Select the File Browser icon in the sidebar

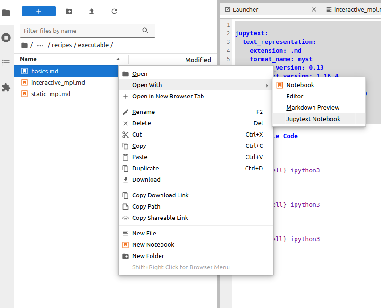(6, 13)
